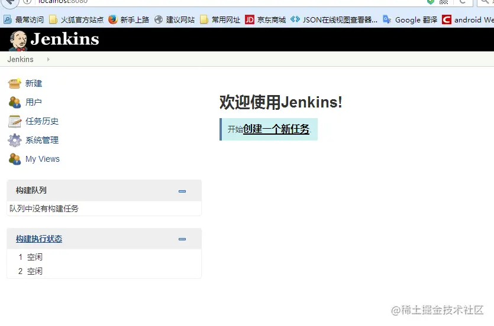The width and height of the screenshot is (494, 326).
Task: Open the 新建 link in sidebar
Action: [x=34, y=83]
